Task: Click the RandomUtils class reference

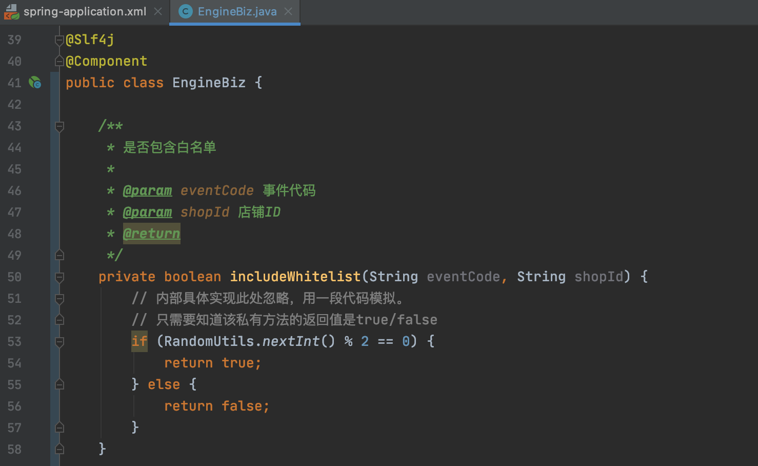Action: tap(209, 341)
